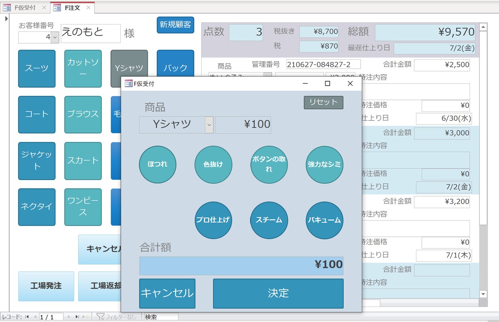Click the 合計額 total field in dialog
Viewport: 499px width, 322px height.
pyautogui.click(x=241, y=266)
